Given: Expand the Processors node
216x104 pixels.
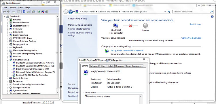Looking at the screenshot, I should coord(8,82).
